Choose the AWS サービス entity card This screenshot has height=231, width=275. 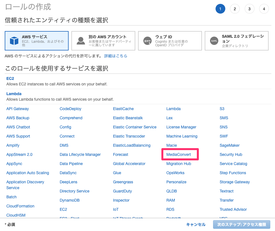coord(37,41)
